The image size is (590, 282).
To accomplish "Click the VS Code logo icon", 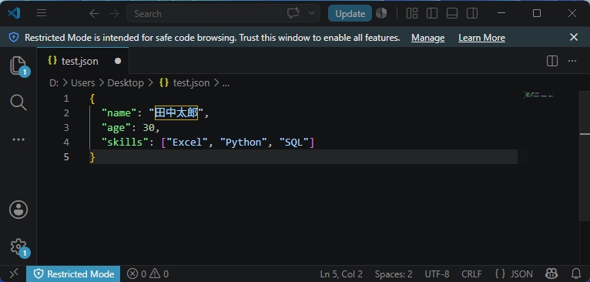I will [14, 14].
